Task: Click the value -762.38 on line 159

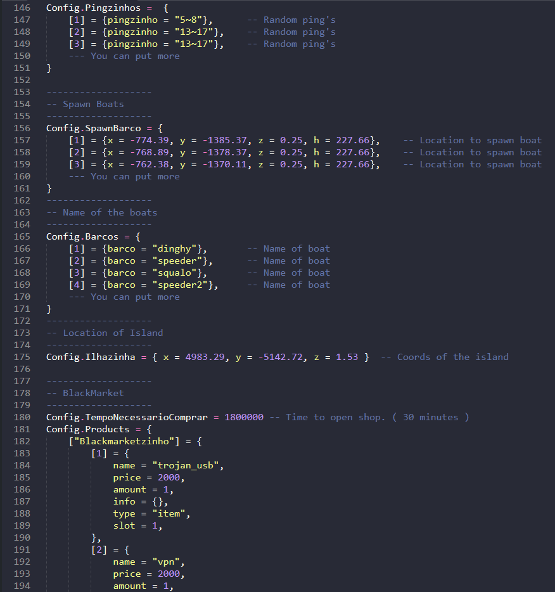Action: coord(150,165)
